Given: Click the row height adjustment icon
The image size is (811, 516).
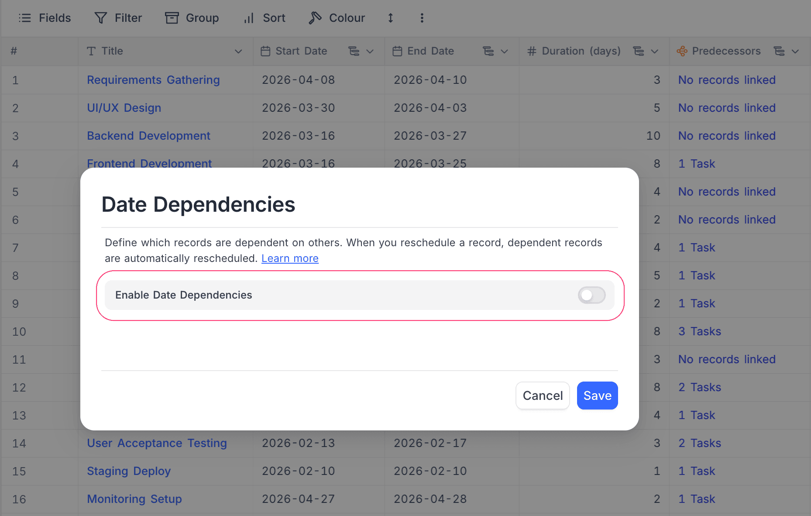Looking at the screenshot, I should [390, 18].
